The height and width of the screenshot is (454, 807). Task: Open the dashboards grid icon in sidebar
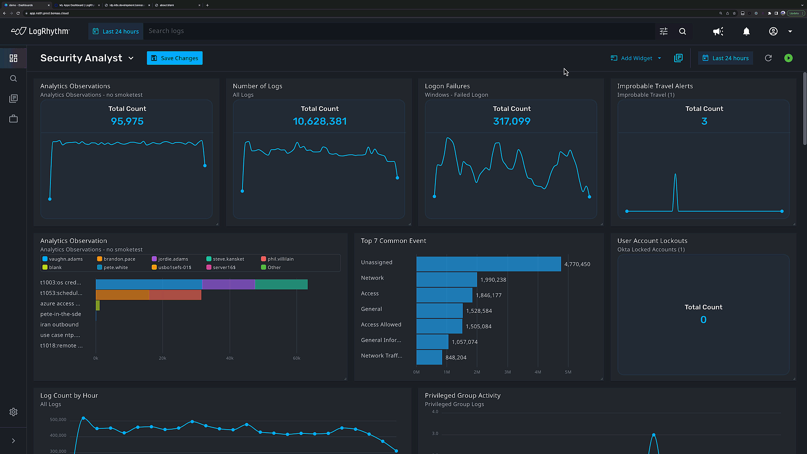pyautogui.click(x=13, y=58)
